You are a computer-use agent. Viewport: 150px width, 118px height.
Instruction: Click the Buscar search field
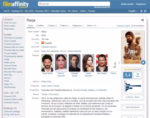tap(74, 4)
